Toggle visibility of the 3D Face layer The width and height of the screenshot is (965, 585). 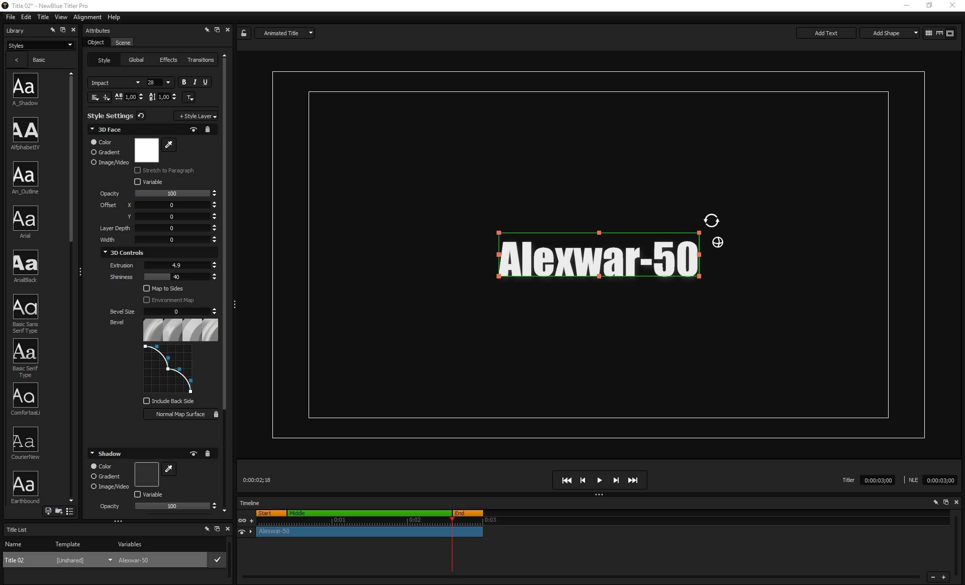[194, 130]
